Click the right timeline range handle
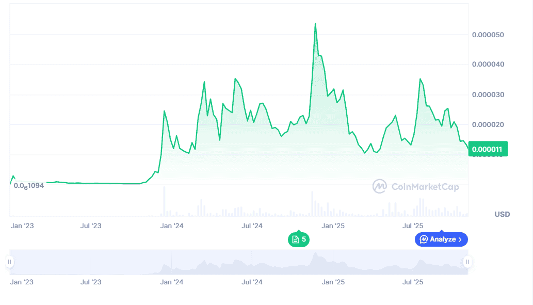The image size is (533, 305). point(467,262)
